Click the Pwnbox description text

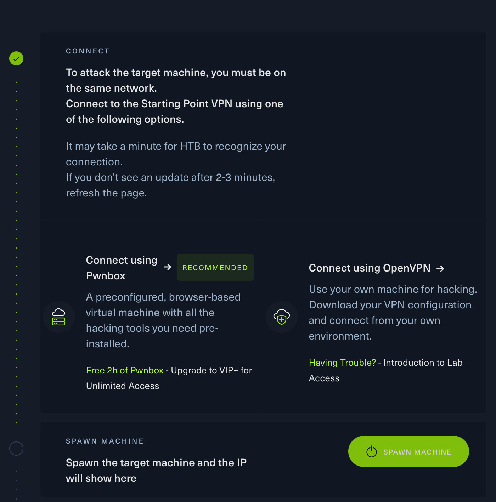point(163,320)
